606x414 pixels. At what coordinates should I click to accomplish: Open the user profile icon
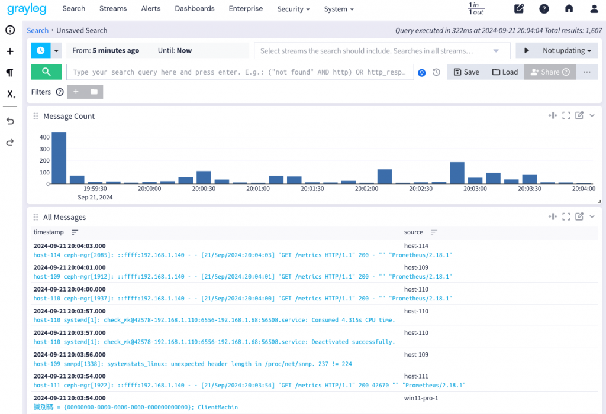click(x=594, y=8)
